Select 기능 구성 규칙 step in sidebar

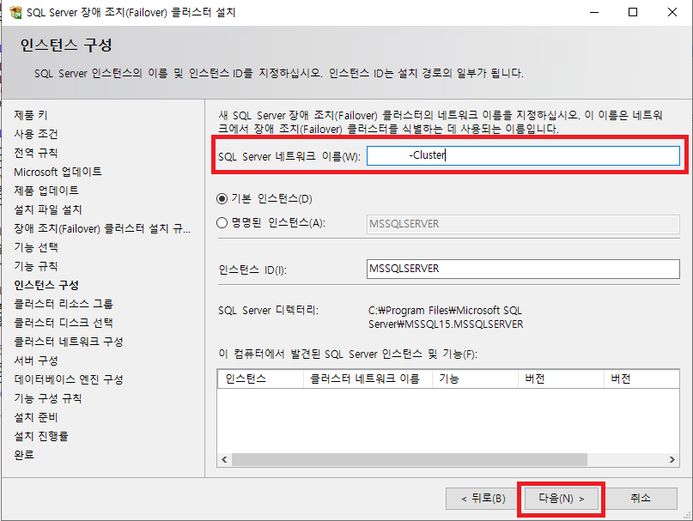coord(48,398)
